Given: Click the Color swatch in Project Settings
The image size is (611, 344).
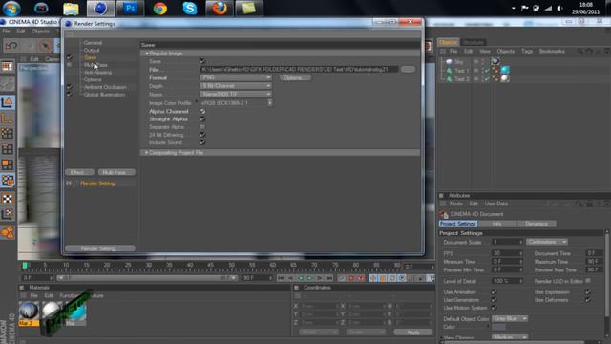Looking at the screenshot, I should [498, 327].
